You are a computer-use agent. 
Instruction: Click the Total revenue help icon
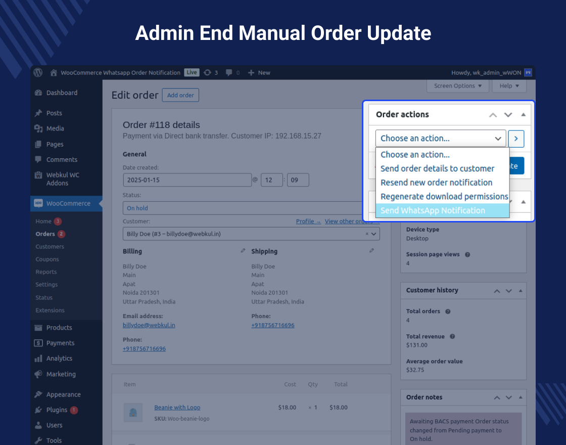pyautogui.click(x=452, y=337)
